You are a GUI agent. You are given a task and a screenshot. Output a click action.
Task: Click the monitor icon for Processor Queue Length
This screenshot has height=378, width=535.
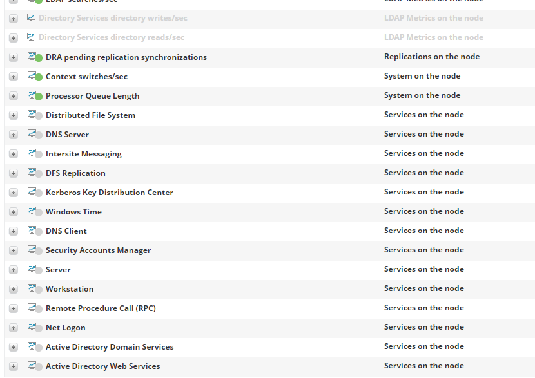pos(35,96)
